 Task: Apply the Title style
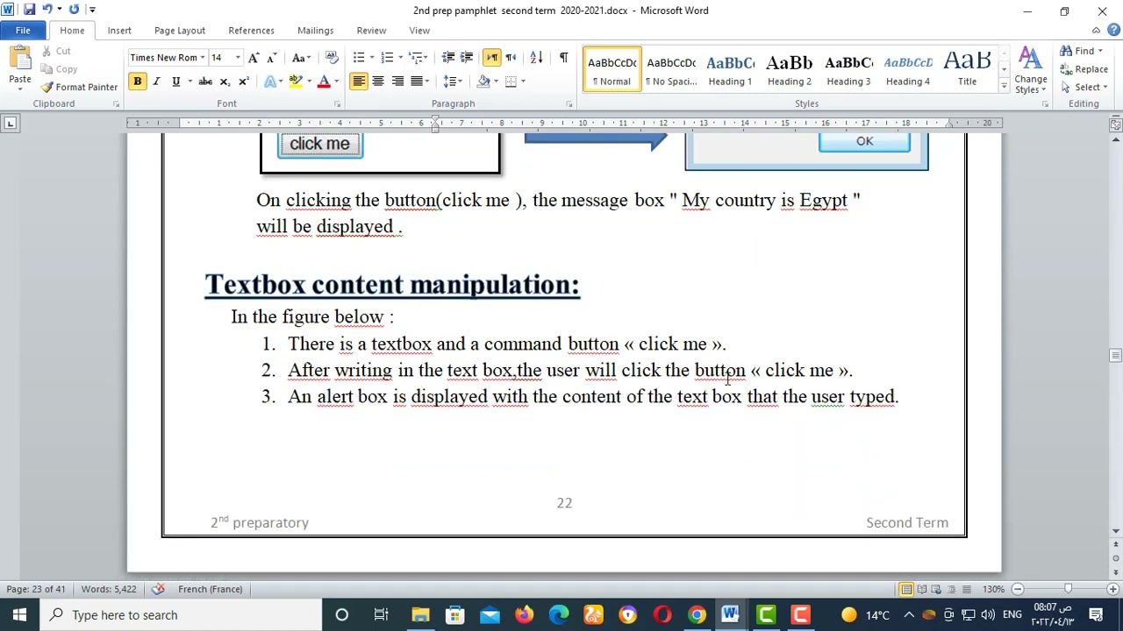(967, 70)
